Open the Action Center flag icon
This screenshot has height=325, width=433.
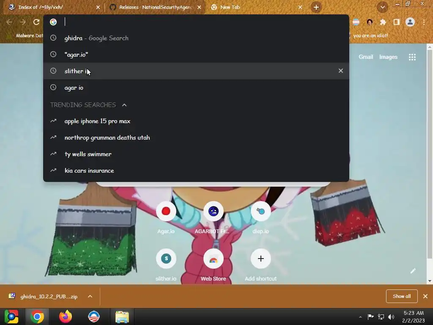point(370,317)
